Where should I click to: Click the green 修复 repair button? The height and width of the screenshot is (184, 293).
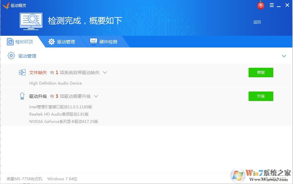pos(261,72)
